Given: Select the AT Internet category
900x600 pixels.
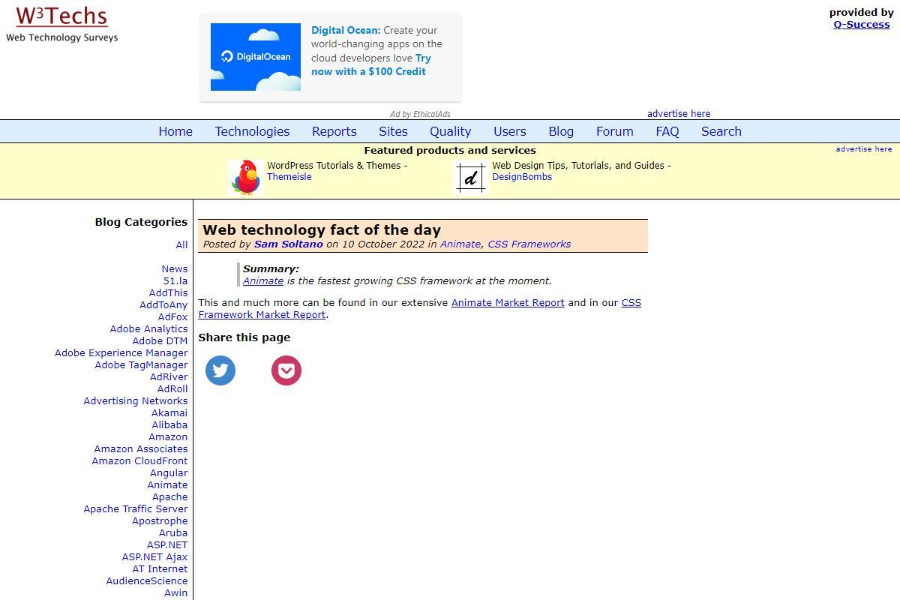Looking at the screenshot, I should (x=160, y=568).
